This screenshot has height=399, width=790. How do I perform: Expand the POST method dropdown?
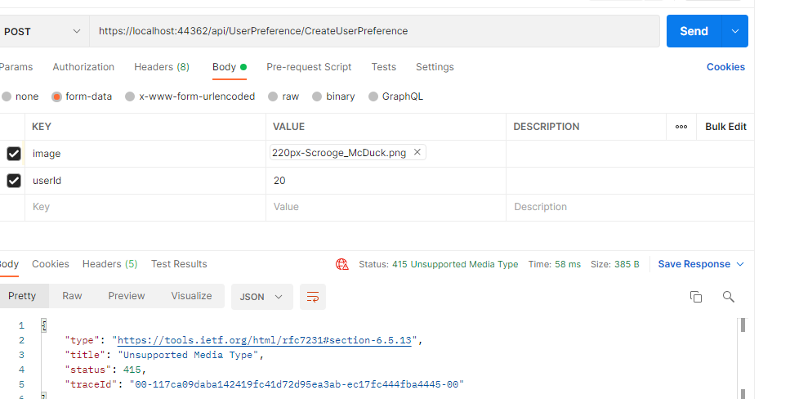(42, 31)
